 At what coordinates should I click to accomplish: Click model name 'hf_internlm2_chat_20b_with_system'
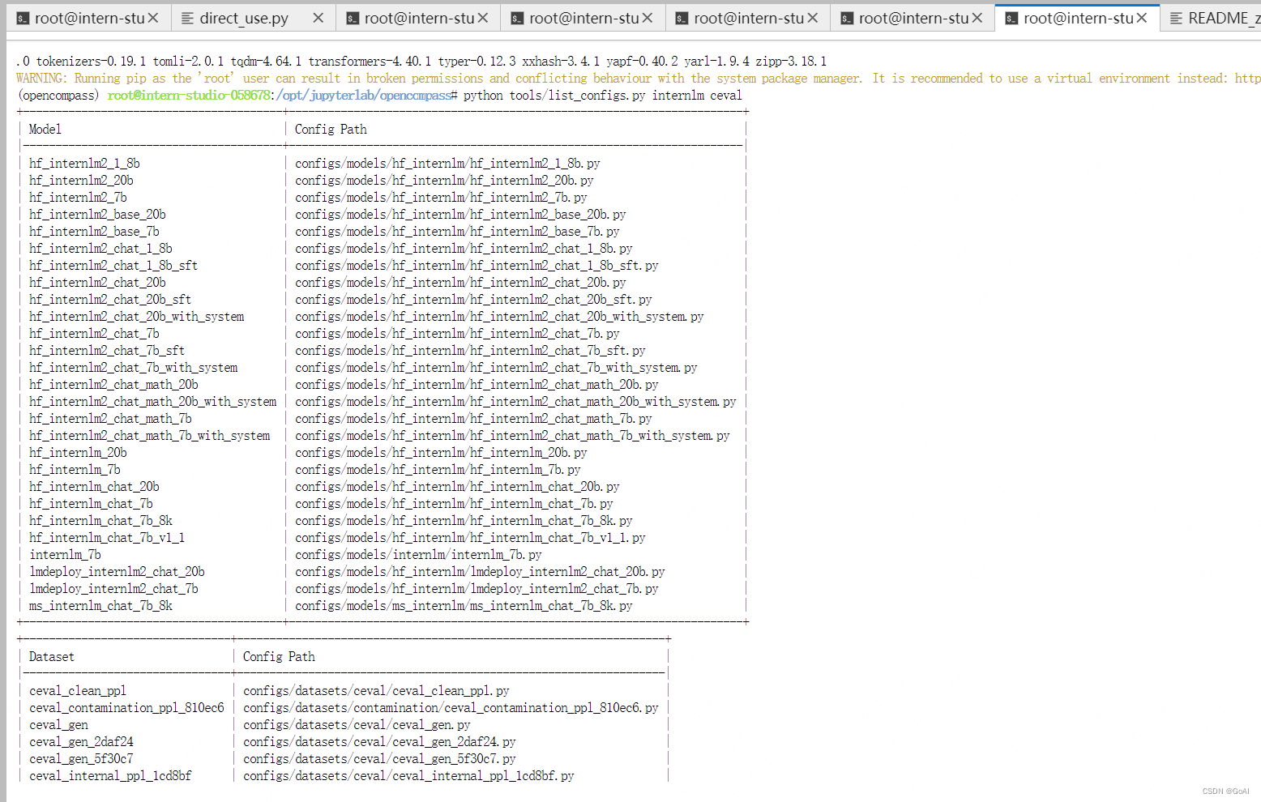136,317
